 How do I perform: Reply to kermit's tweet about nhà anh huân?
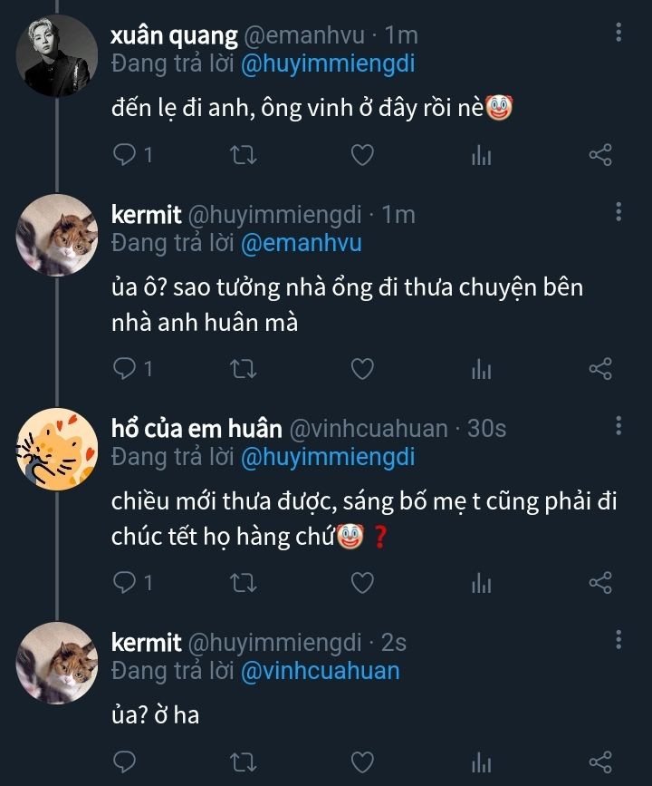pos(124,369)
